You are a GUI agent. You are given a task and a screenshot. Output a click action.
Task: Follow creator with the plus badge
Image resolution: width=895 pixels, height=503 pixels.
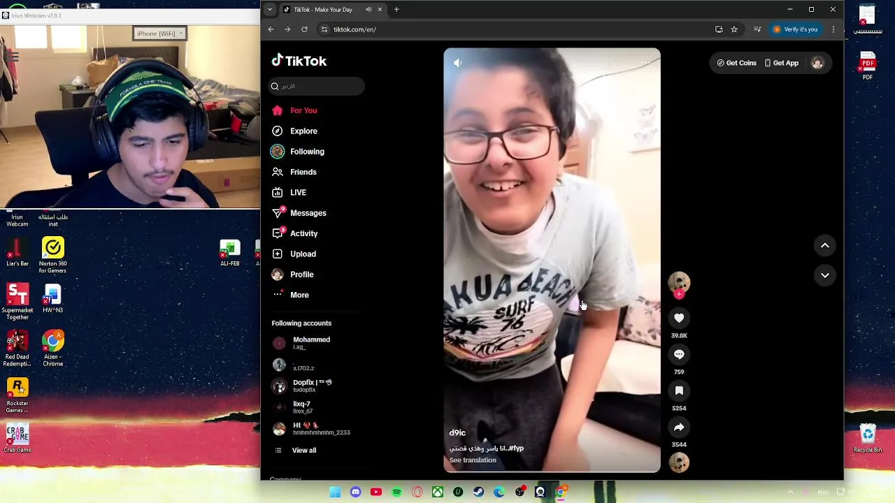679,294
